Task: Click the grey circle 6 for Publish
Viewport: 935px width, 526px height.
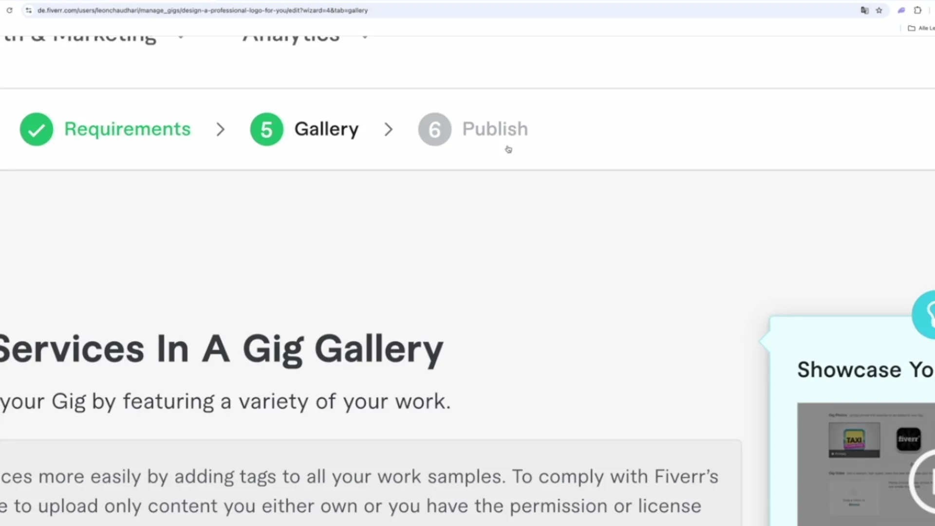Action: click(x=434, y=129)
